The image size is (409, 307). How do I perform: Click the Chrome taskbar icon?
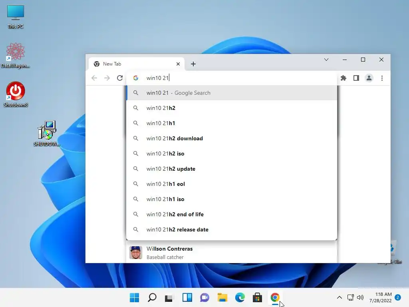[275, 297]
